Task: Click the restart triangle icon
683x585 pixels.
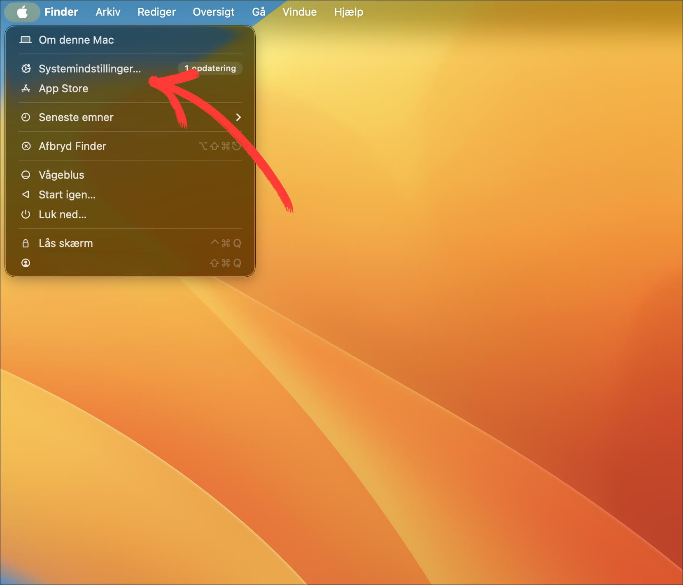Action: tap(26, 194)
